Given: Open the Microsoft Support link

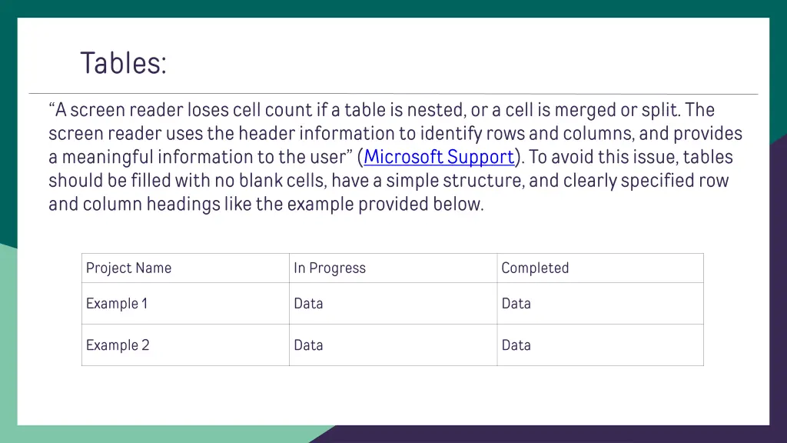Looking at the screenshot, I should [439, 157].
